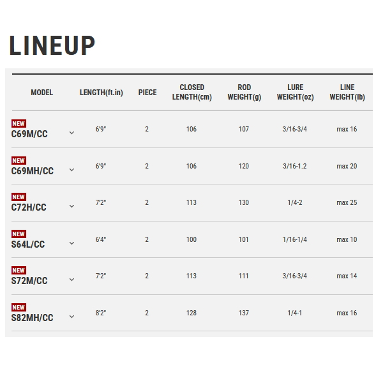Expand the C72H/CC model row chevron
Viewport: 383px width, 383px height.
pyautogui.click(x=71, y=206)
